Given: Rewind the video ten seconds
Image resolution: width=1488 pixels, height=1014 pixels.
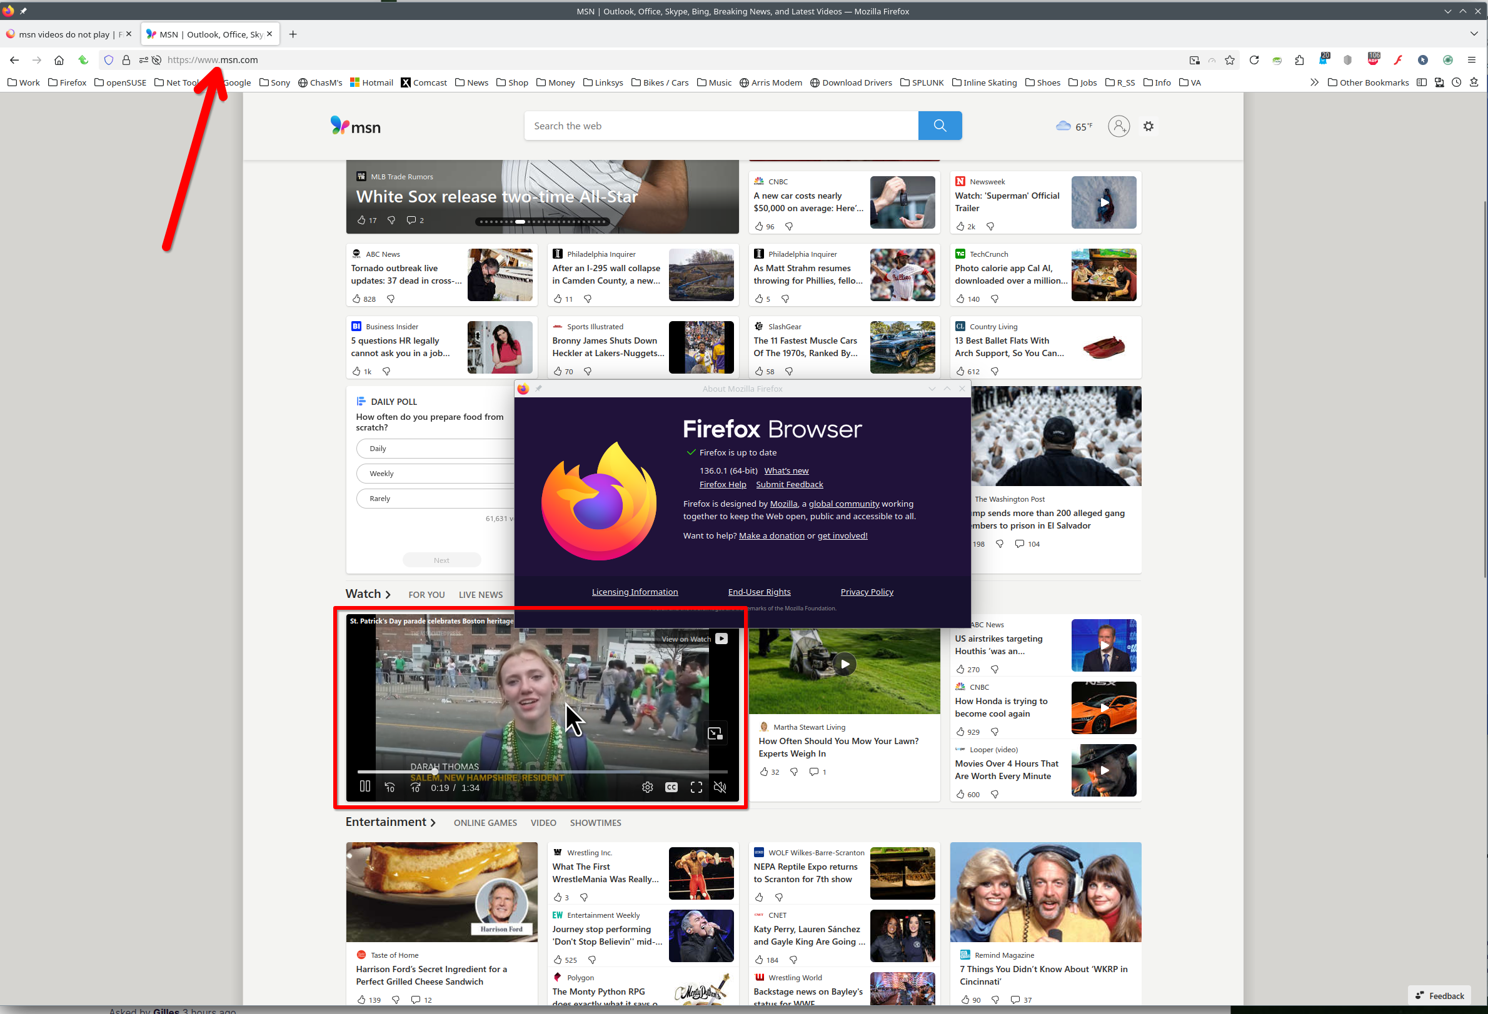Looking at the screenshot, I should click(390, 787).
